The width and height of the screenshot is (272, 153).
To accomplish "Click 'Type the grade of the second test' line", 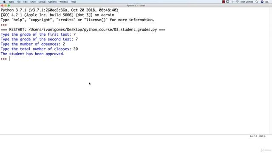I will pyautogui.click(x=39, y=39).
